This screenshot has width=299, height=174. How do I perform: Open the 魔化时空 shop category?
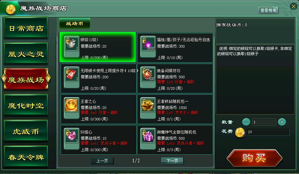[26, 105]
